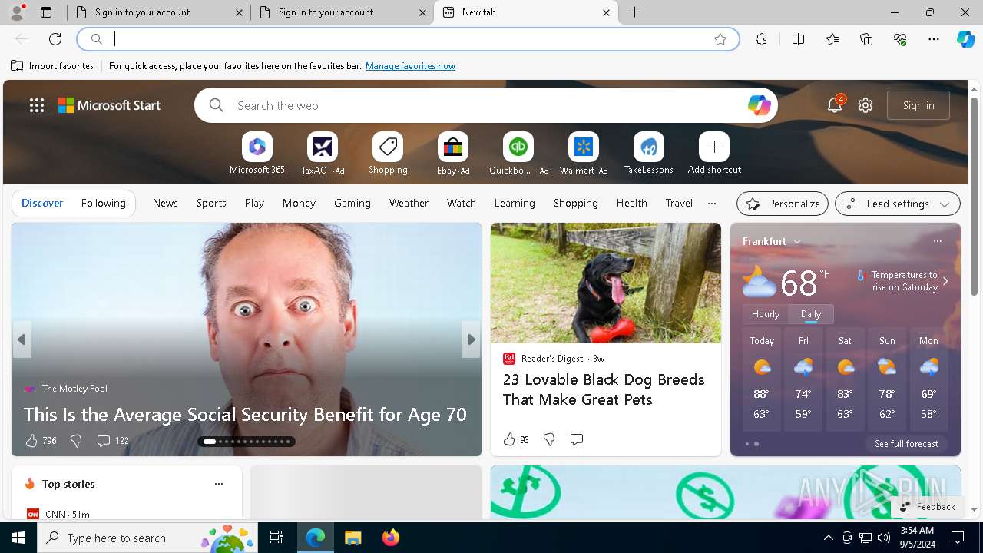Screen dimensions: 983x553
Task: Select second weather card page dot
Action: (x=756, y=444)
